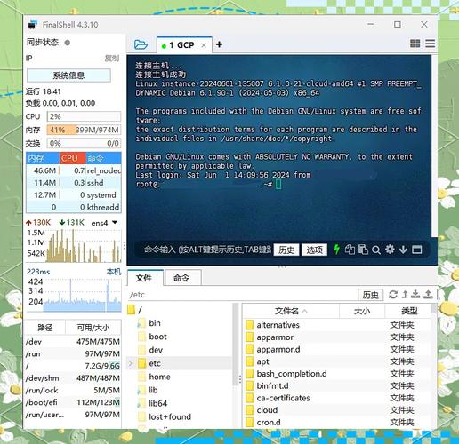Click the 系统信息 button
Image resolution: width=459 pixels, height=444 pixels.
pyautogui.click(x=68, y=75)
